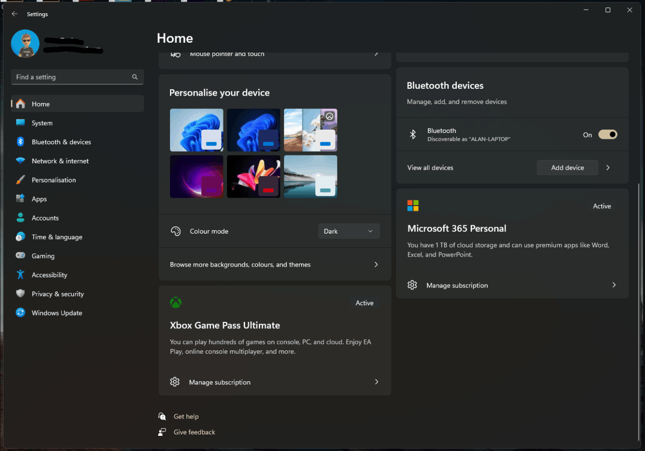Click the Bluetooth & devices sidebar icon
This screenshot has width=645, height=451.
click(20, 142)
